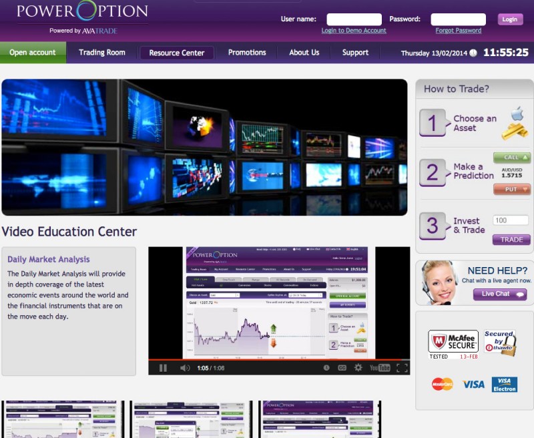
Task: Focus the Password field
Action: [459, 19]
